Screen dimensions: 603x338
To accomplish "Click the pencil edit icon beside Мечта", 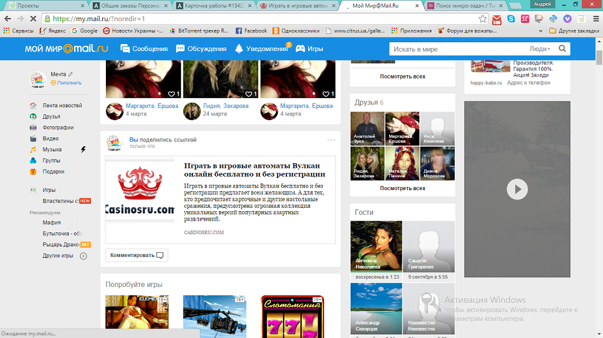I will pyautogui.click(x=71, y=74).
